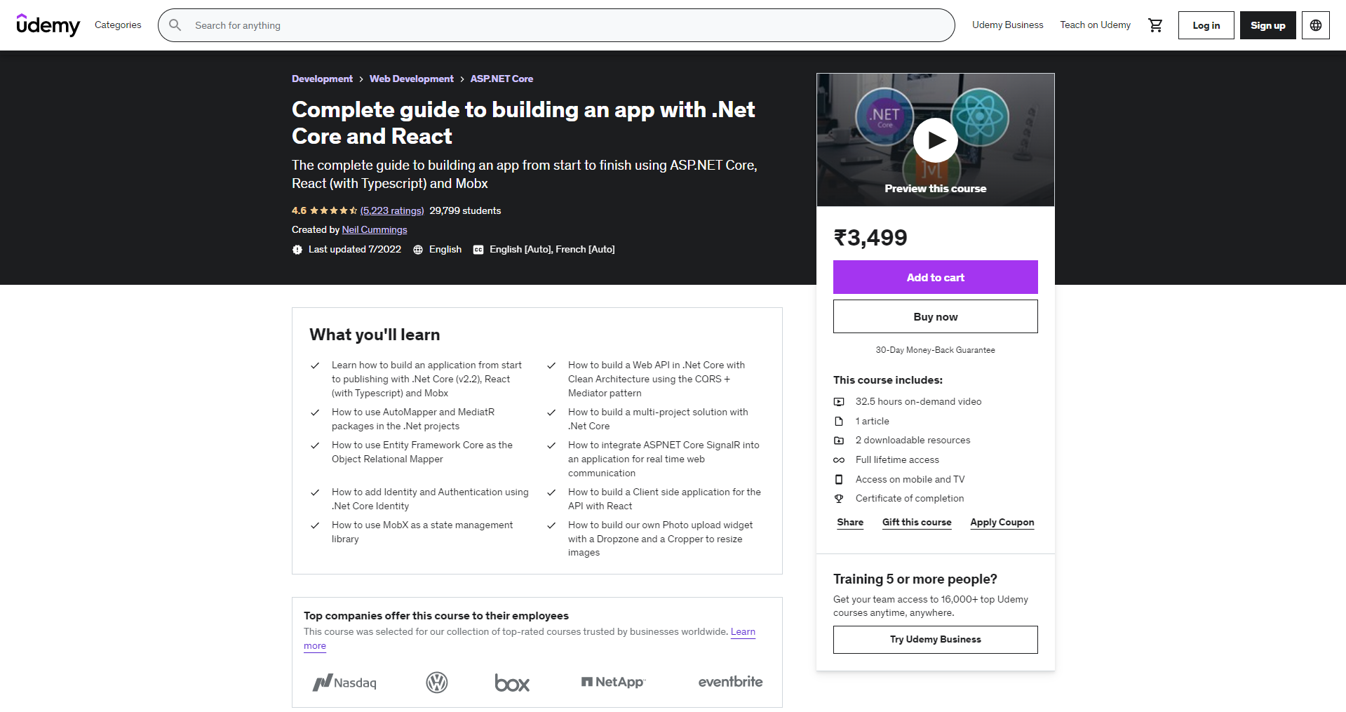Click '32.5 hours on-demand video' text
The height and width of the screenshot is (712, 1346).
coord(918,402)
